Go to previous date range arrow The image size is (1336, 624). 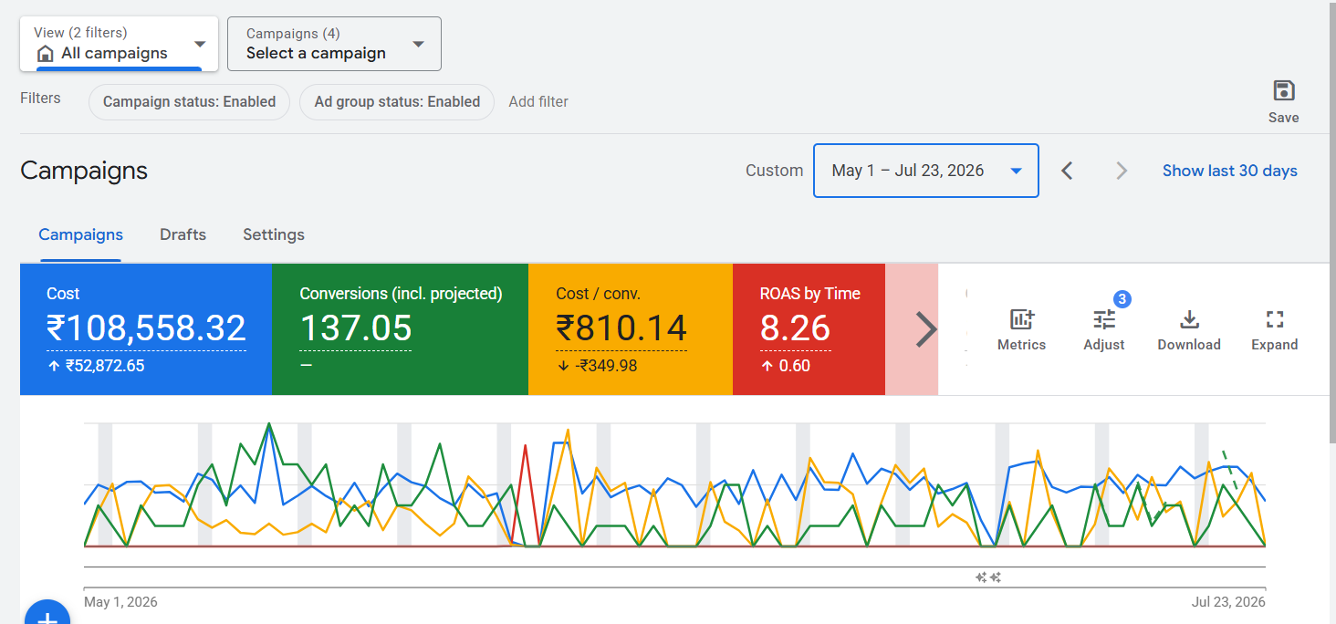click(x=1067, y=171)
